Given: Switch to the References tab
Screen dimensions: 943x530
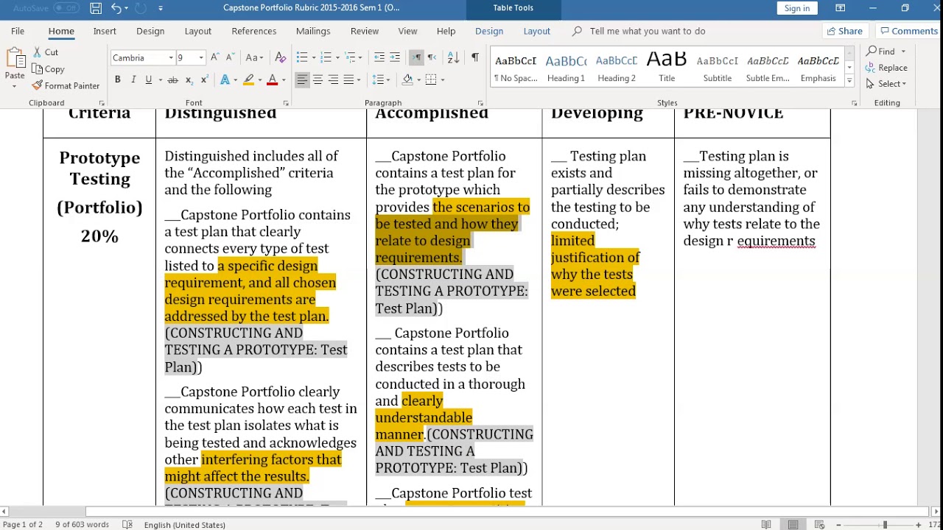Looking at the screenshot, I should (254, 31).
